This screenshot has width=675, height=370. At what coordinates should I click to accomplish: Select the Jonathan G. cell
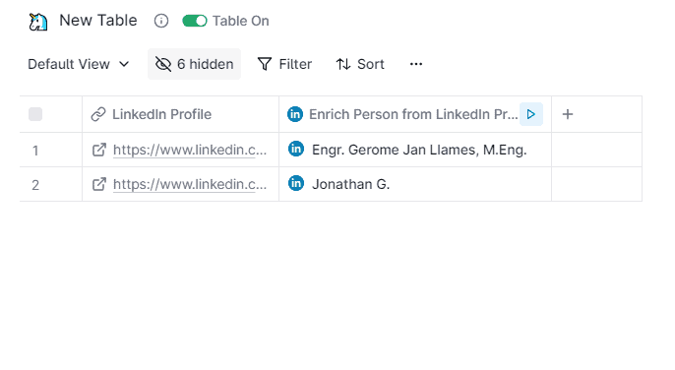(415, 184)
